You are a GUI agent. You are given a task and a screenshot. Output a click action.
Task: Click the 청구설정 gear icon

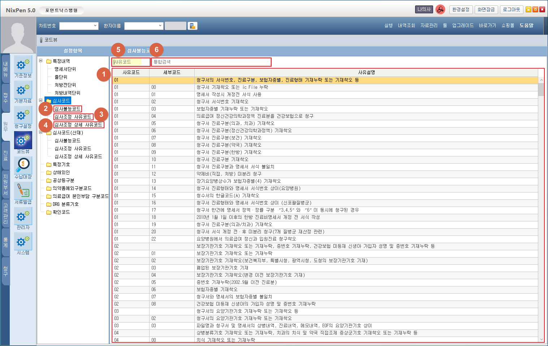click(x=23, y=115)
